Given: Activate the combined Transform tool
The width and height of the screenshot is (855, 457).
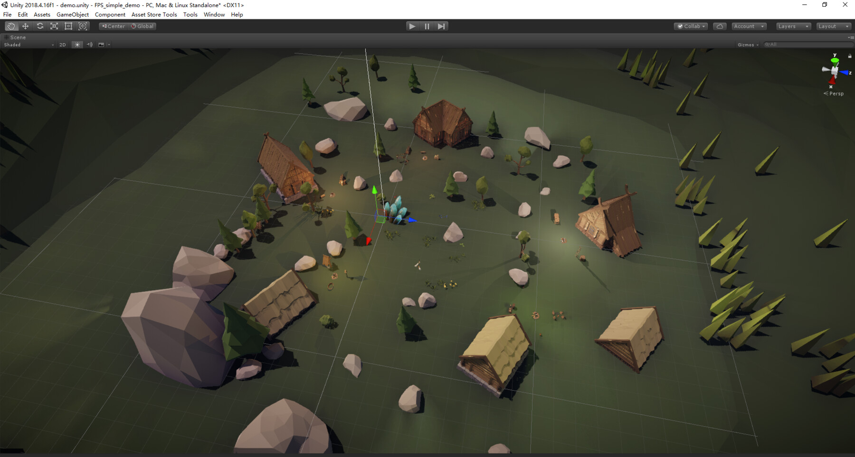Looking at the screenshot, I should click(x=83, y=26).
